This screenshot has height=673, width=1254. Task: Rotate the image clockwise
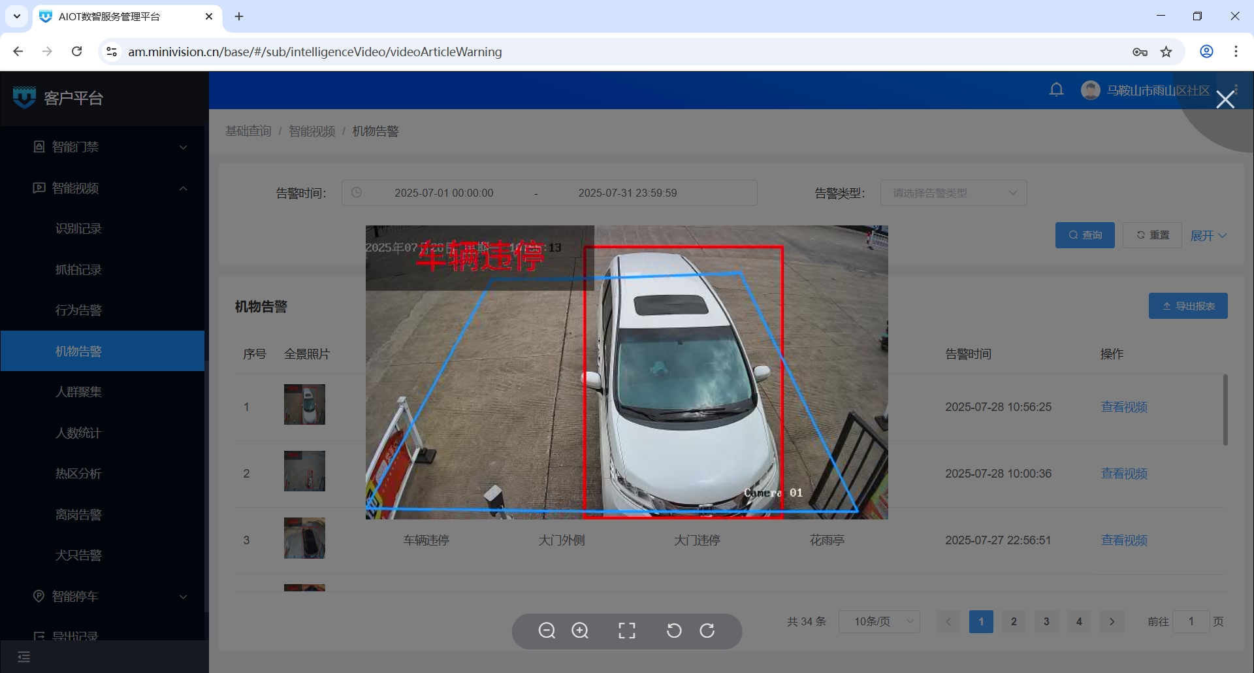click(707, 631)
